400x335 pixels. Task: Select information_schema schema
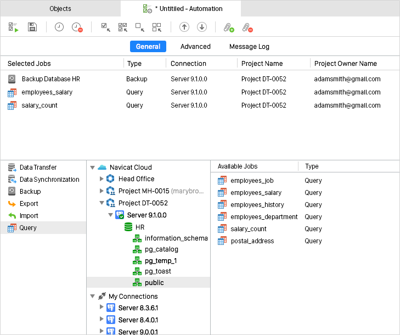click(176, 238)
